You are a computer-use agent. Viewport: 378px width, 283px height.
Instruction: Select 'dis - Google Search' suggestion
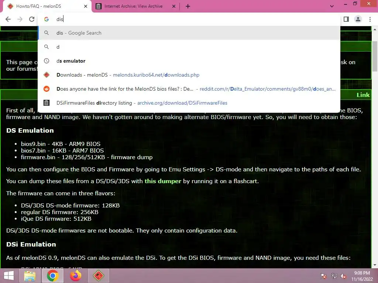point(189,33)
